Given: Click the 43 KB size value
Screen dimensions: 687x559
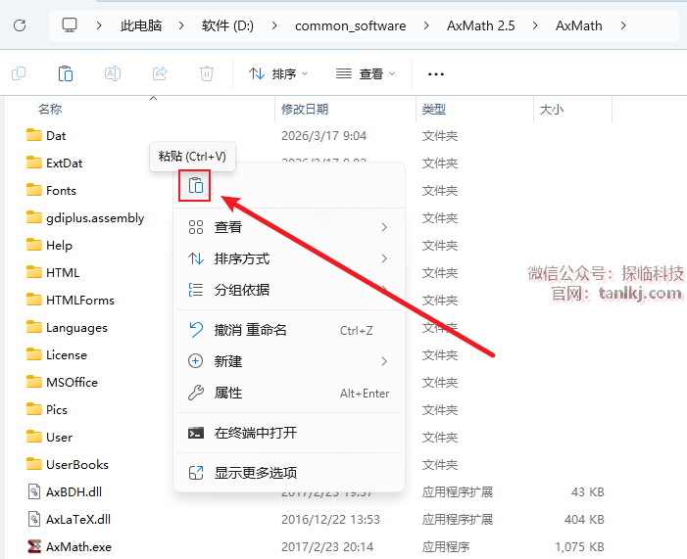Looking at the screenshot, I should coord(588,492).
